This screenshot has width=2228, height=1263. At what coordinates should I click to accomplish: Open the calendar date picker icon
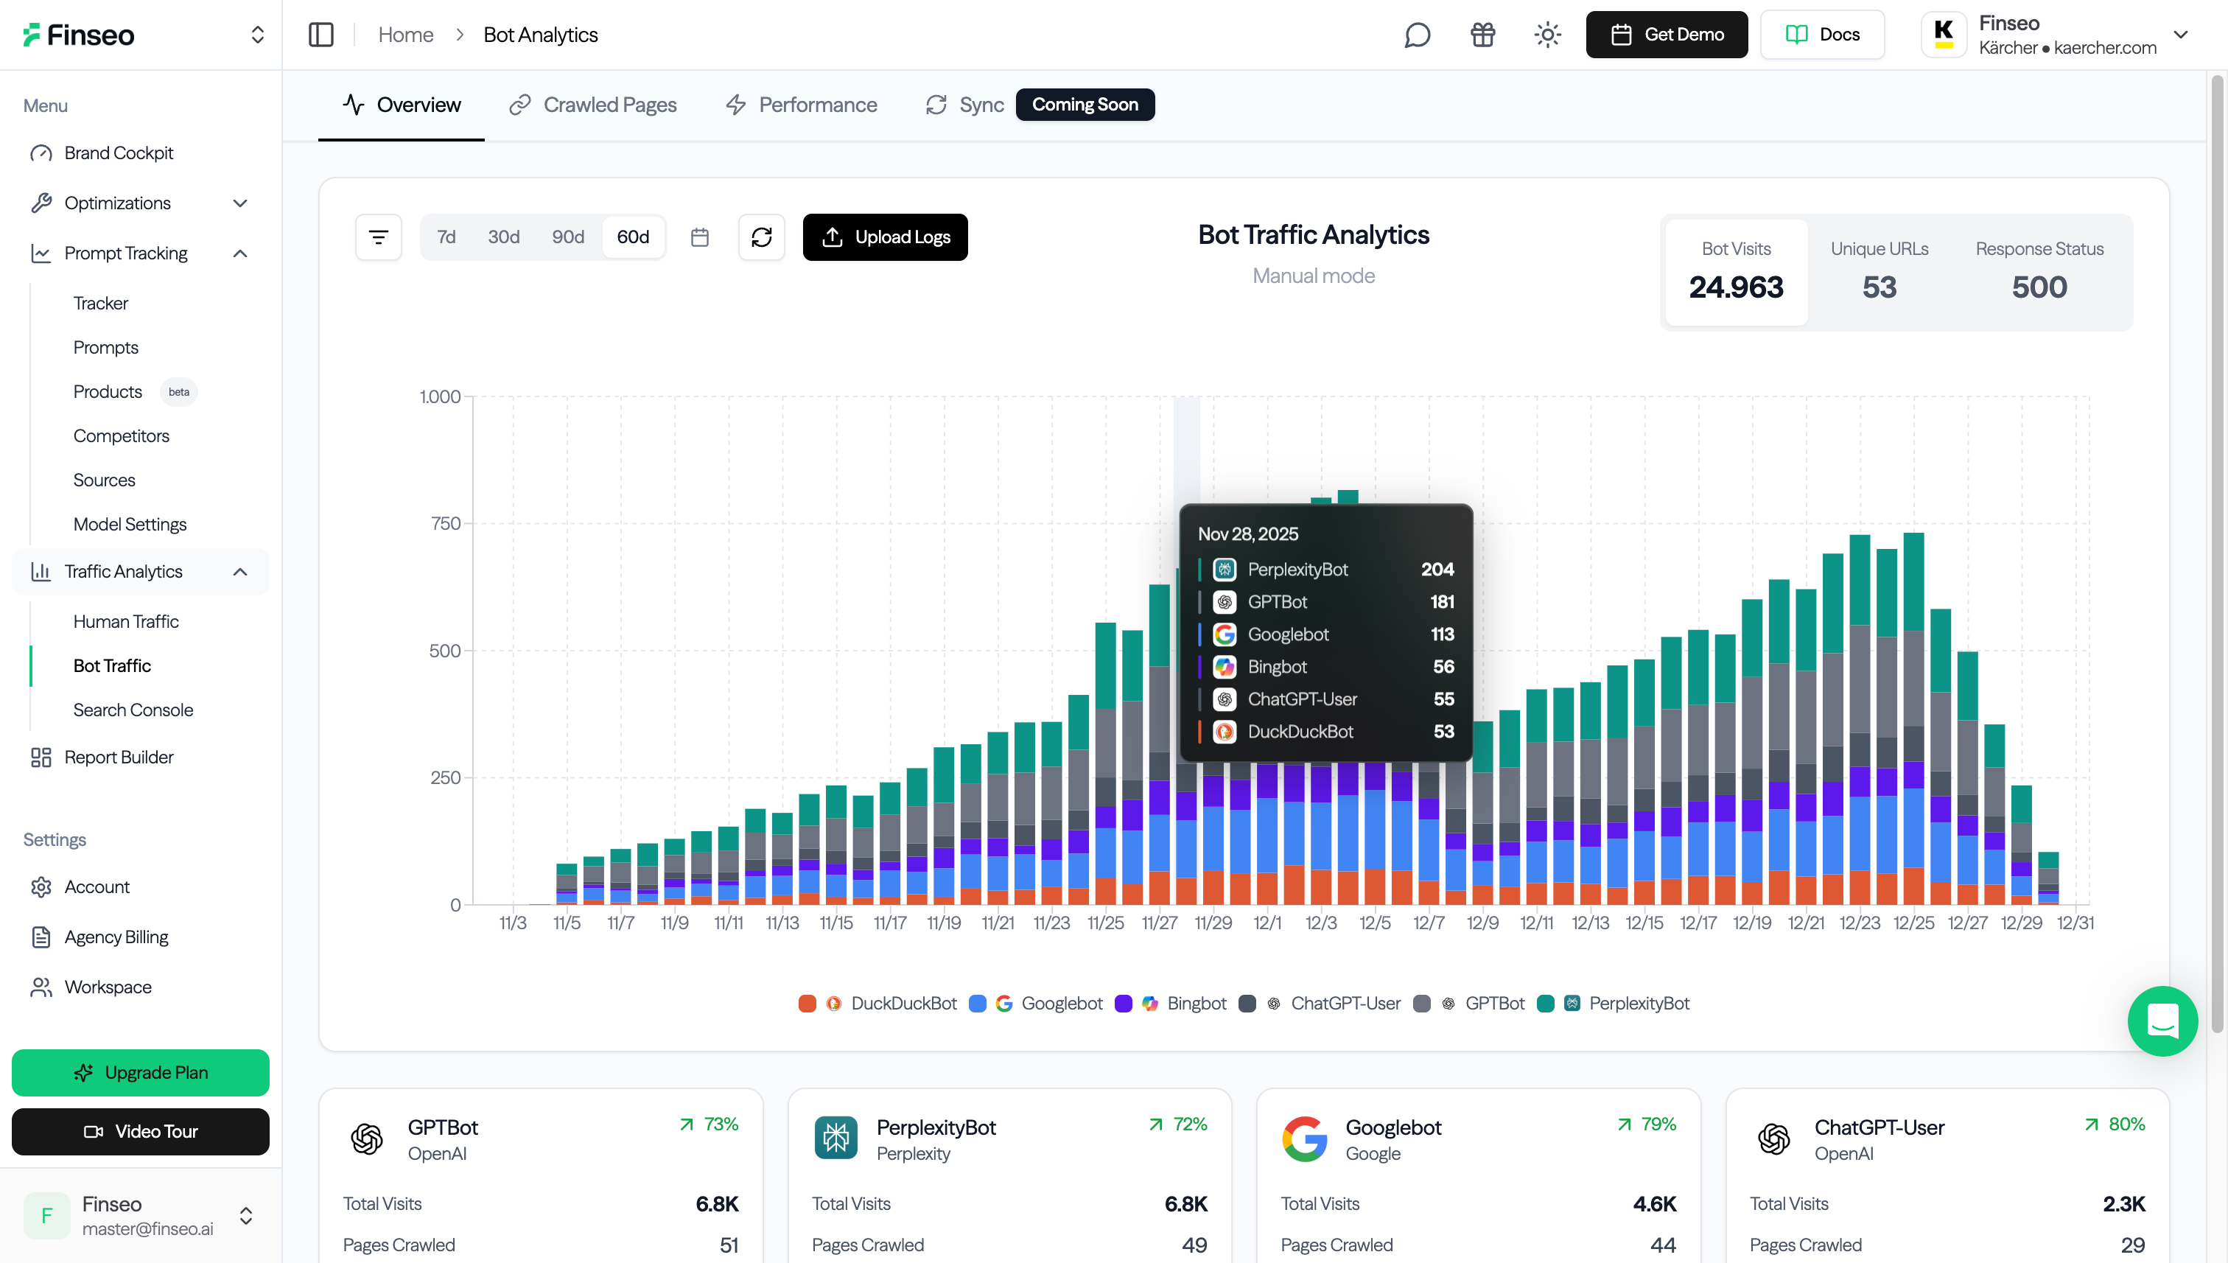(700, 237)
